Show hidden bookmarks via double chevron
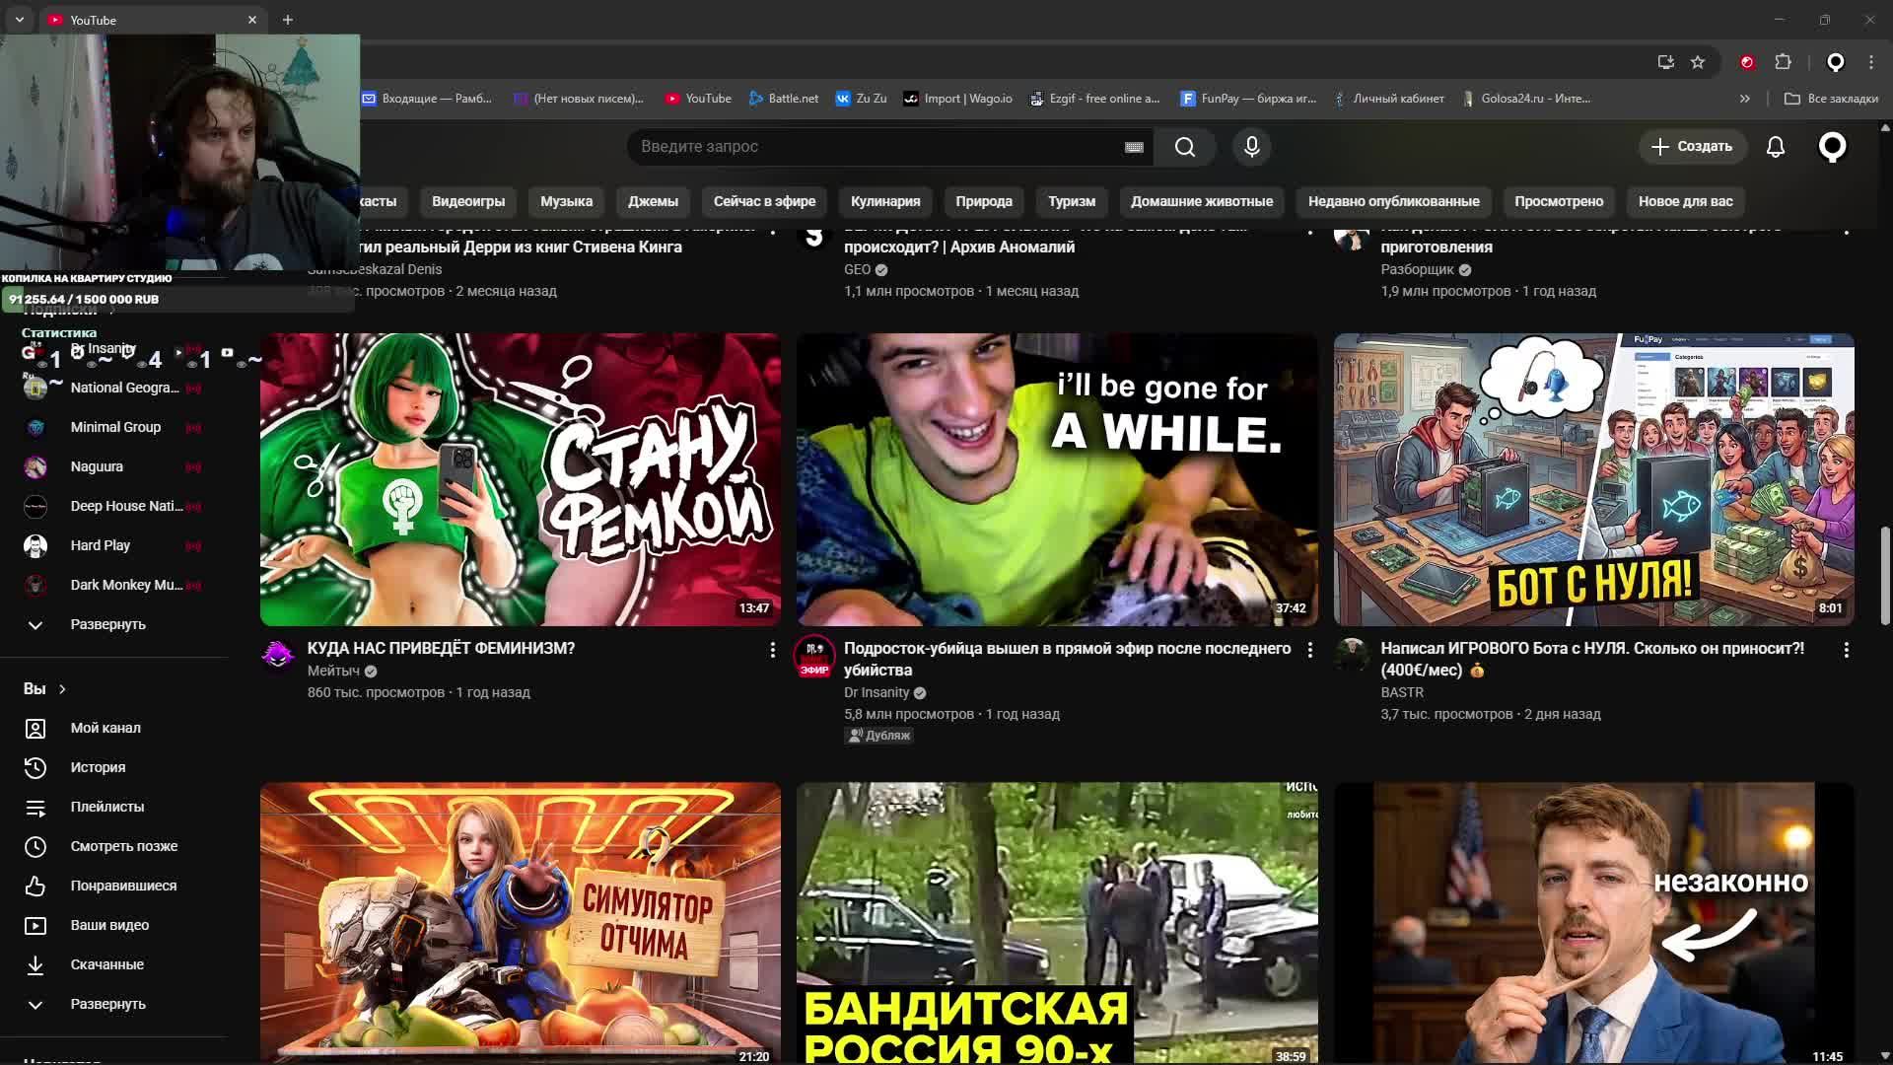The width and height of the screenshot is (1893, 1065). click(1744, 99)
